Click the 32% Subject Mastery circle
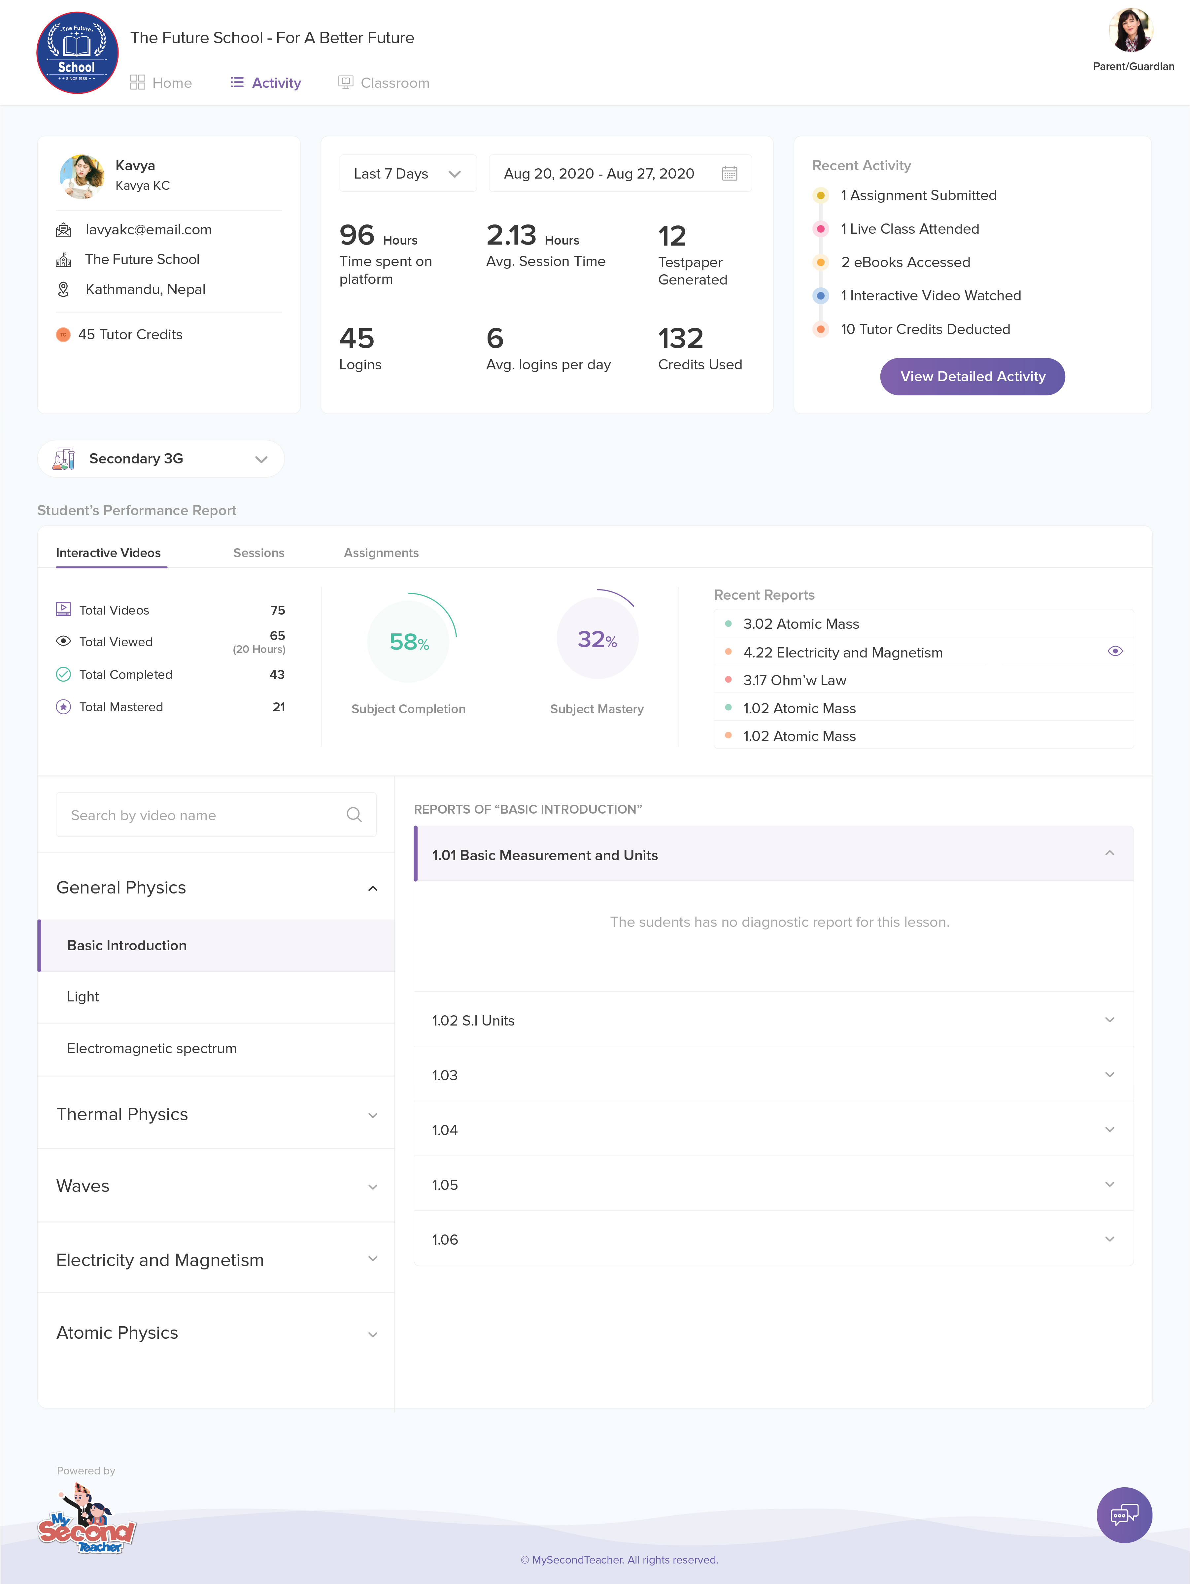The image size is (1190, 1584). click(x=597, y=639)
